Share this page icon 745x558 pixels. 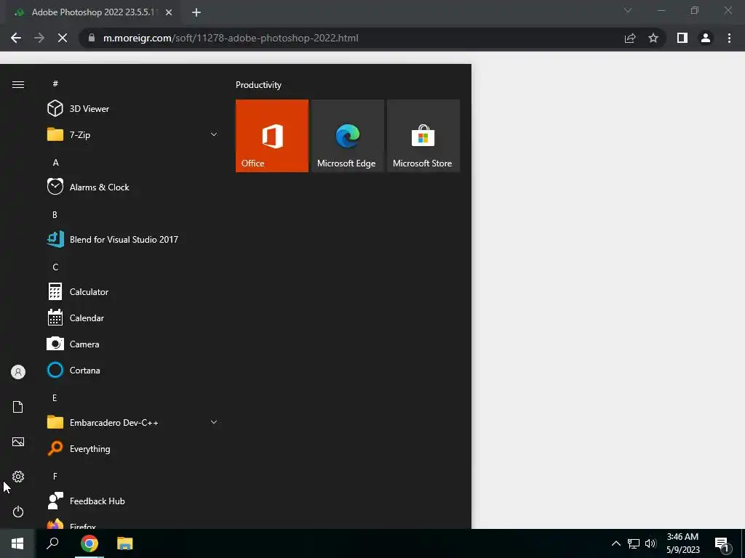(630, 38)
